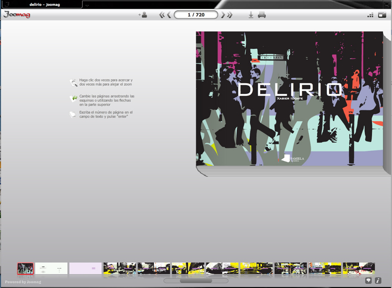The height and width of the screenshot is (288, 392).
Task: Go to previous page arrow
Action: [169, 15]
